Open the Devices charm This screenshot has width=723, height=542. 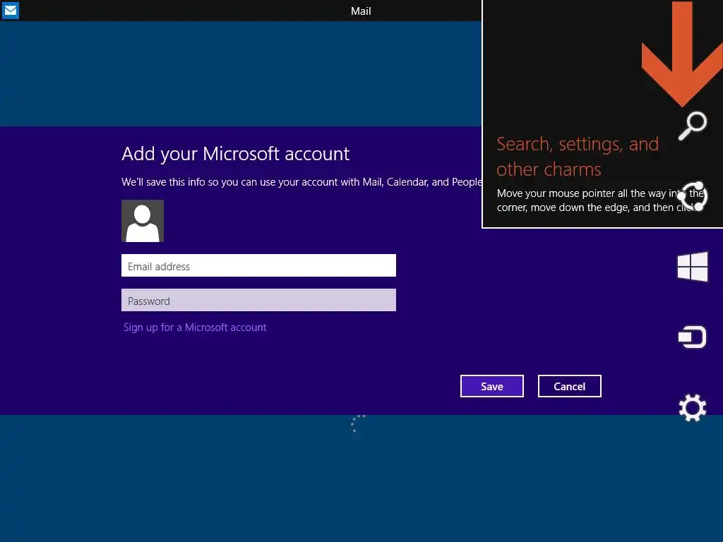[692, 337]
